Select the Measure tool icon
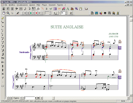 pos(21,9)
